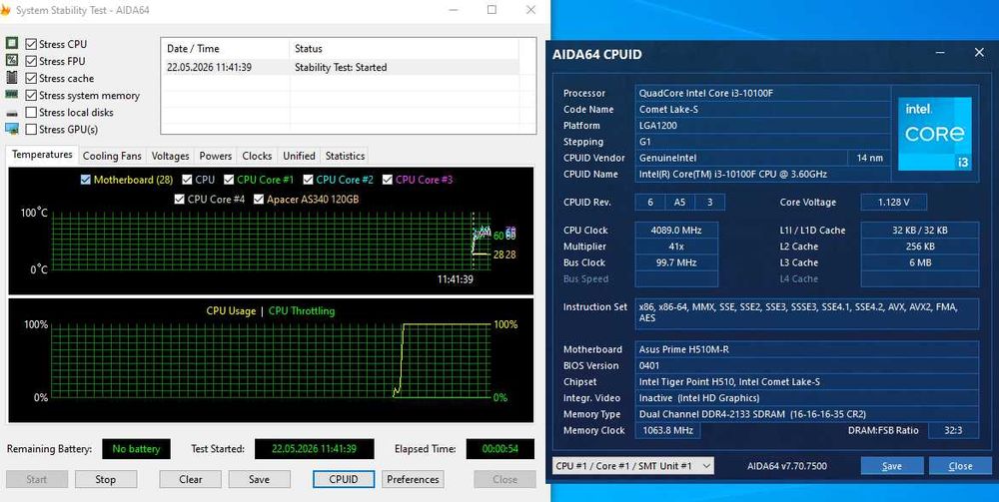The height and width of the screenshot is (502, 999).
Task: Switch to the Cooling Fans tab
Action: click(x=112, y=156)
